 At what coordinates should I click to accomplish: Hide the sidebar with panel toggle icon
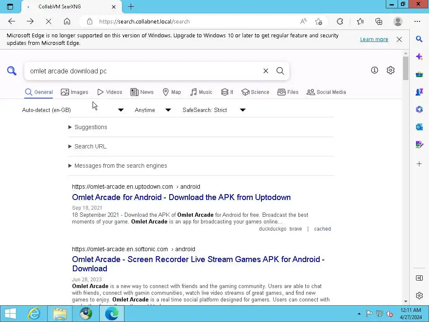419,278
